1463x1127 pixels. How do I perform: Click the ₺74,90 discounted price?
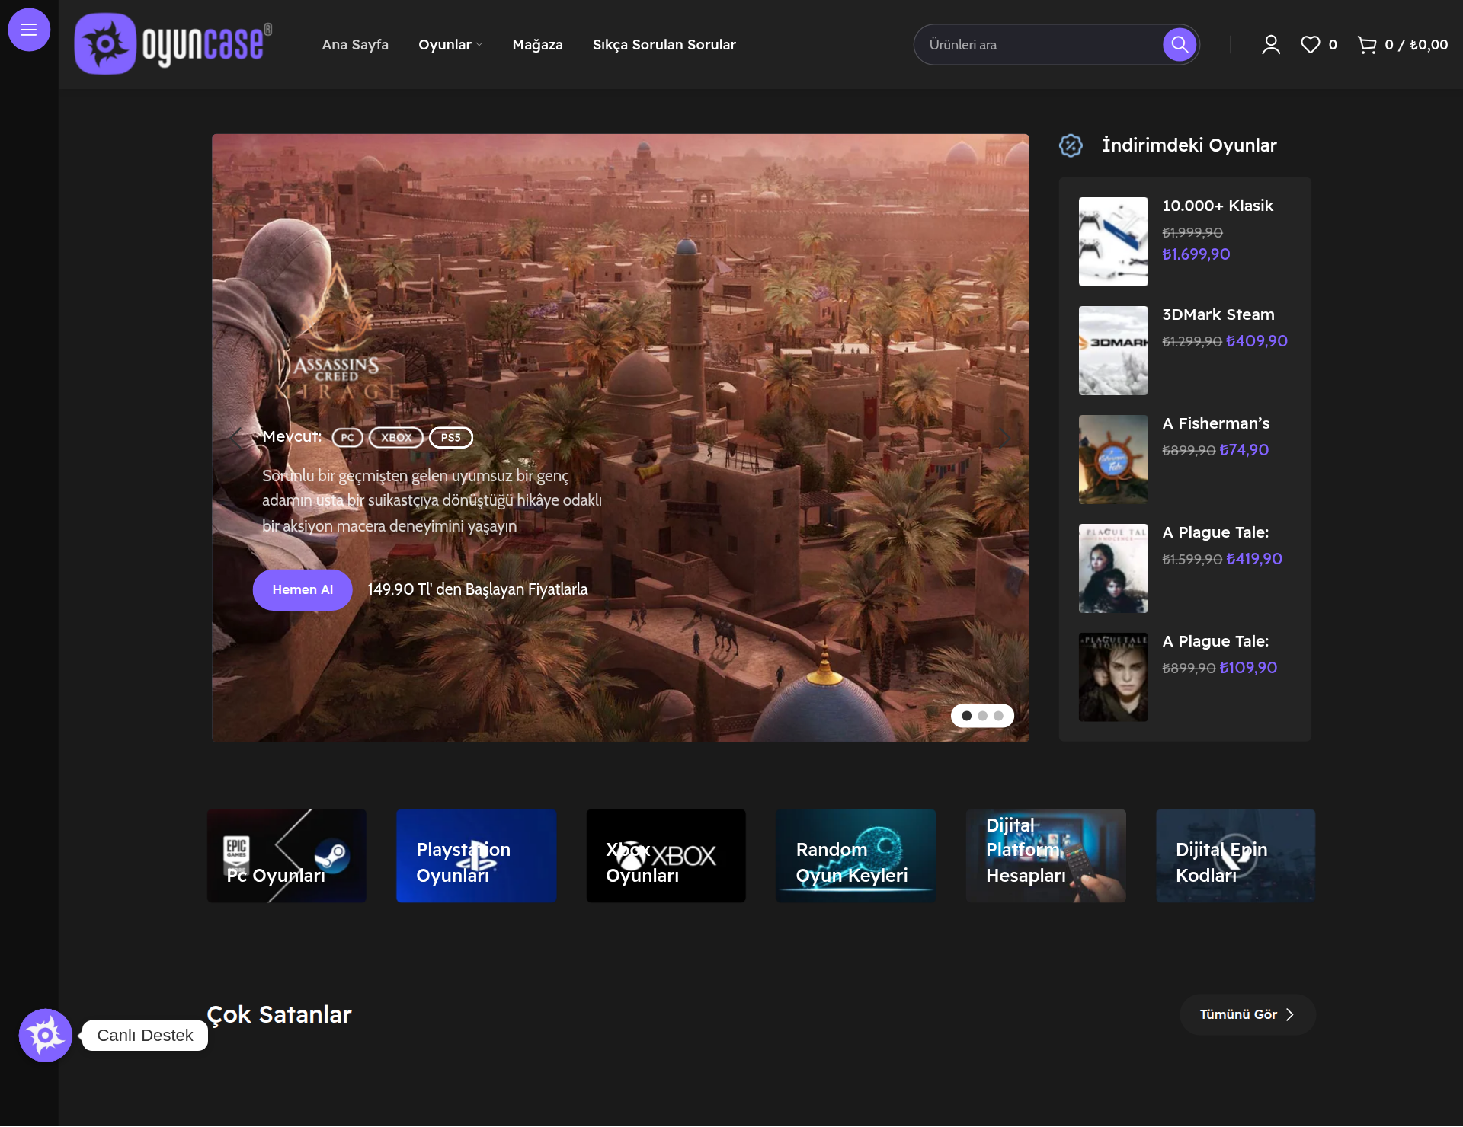point(1244,450)
